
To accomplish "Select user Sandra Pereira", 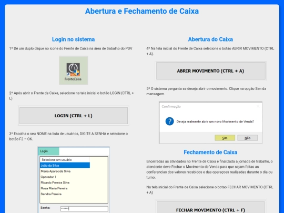I will click(51, 194).
